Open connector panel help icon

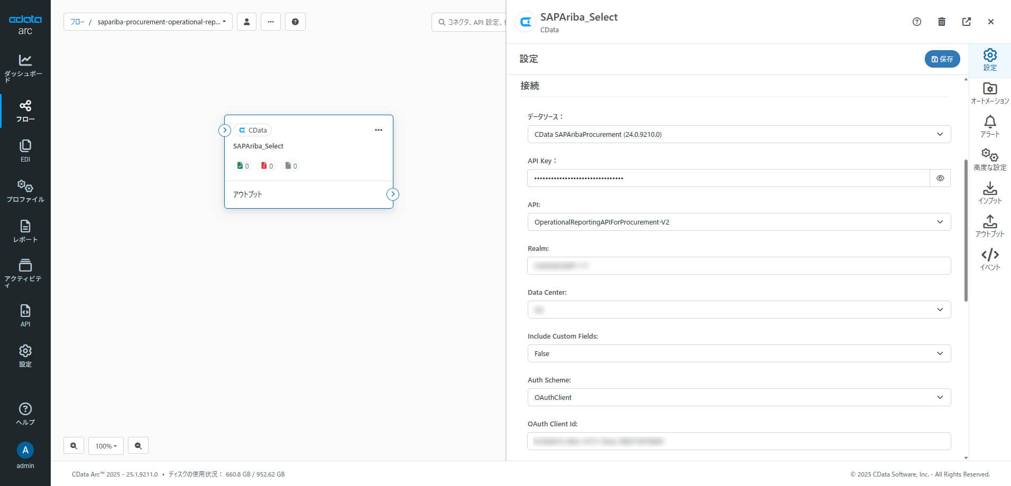[x=917, y=22]
